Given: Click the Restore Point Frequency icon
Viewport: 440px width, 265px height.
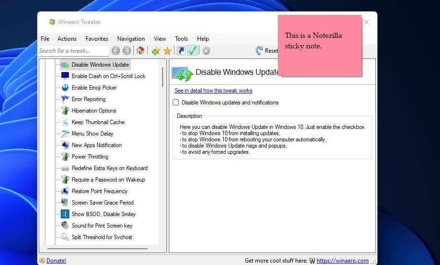Looking at the screenshot, I should (x=65, y=191).
